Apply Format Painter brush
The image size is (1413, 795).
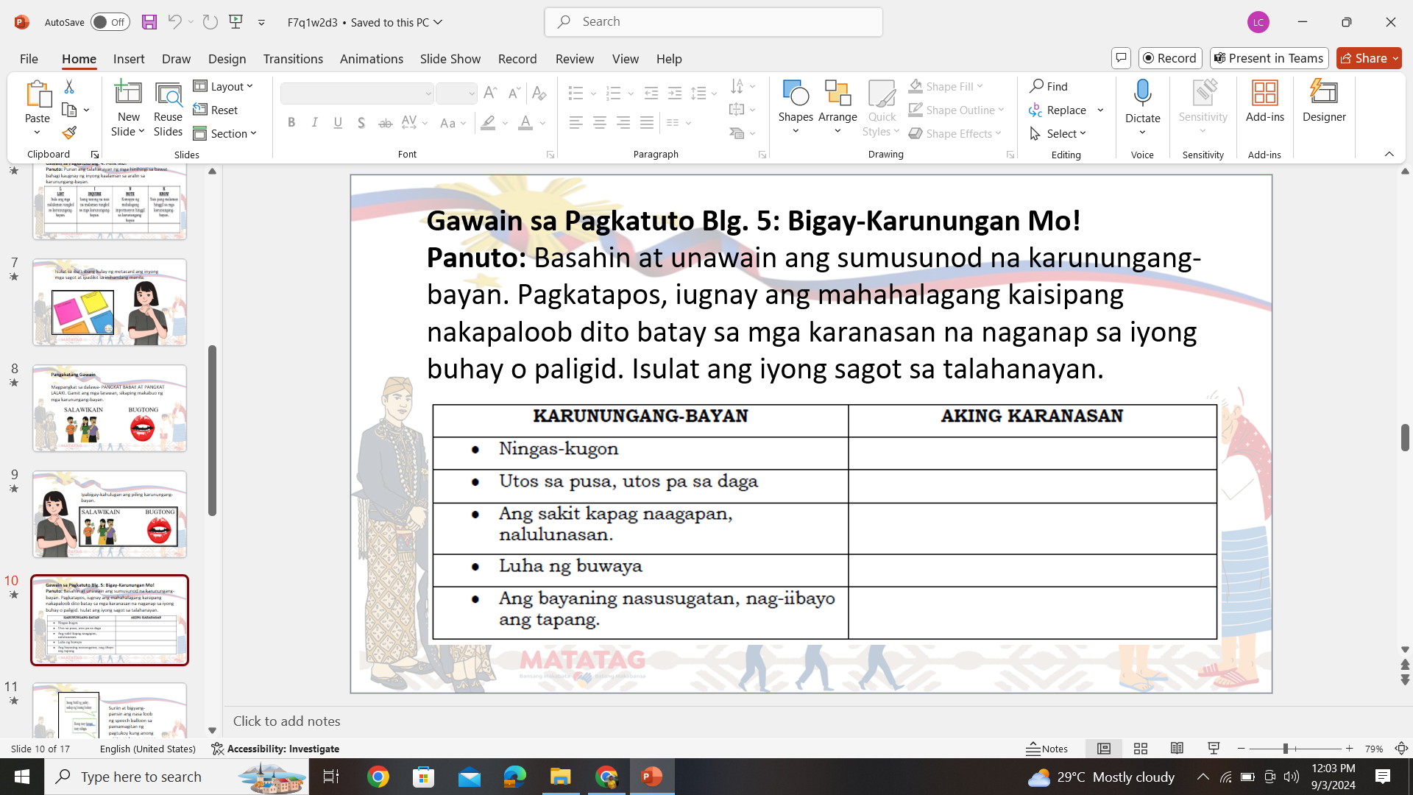[x=69, y=132]
